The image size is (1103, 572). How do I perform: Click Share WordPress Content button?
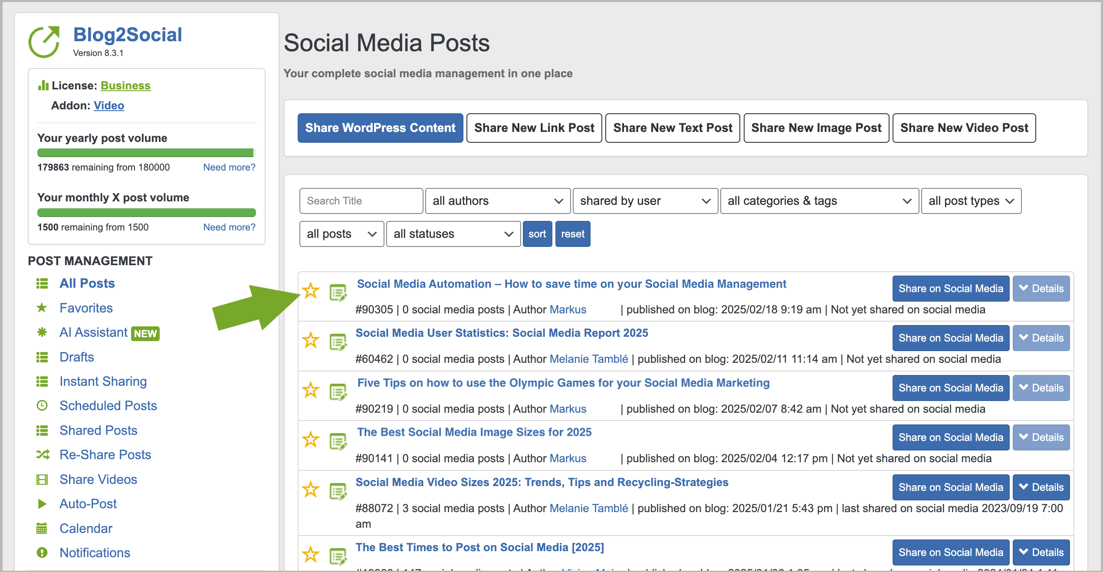tap(380, 128)
